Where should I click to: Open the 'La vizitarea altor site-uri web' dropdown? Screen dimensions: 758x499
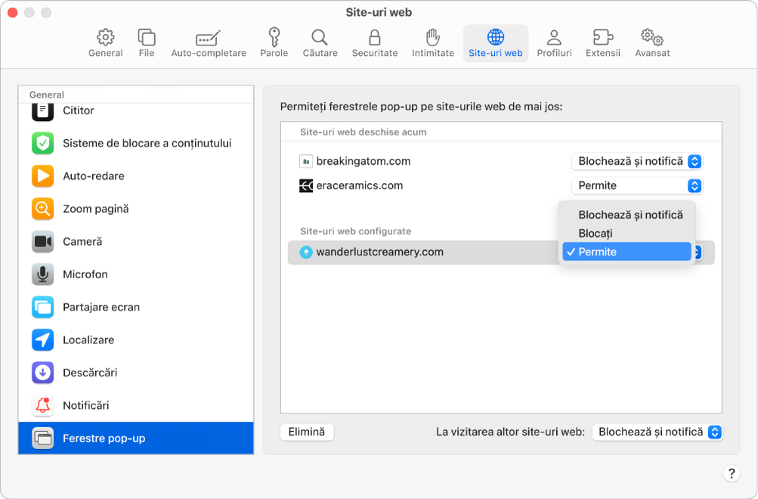(657, 432)
